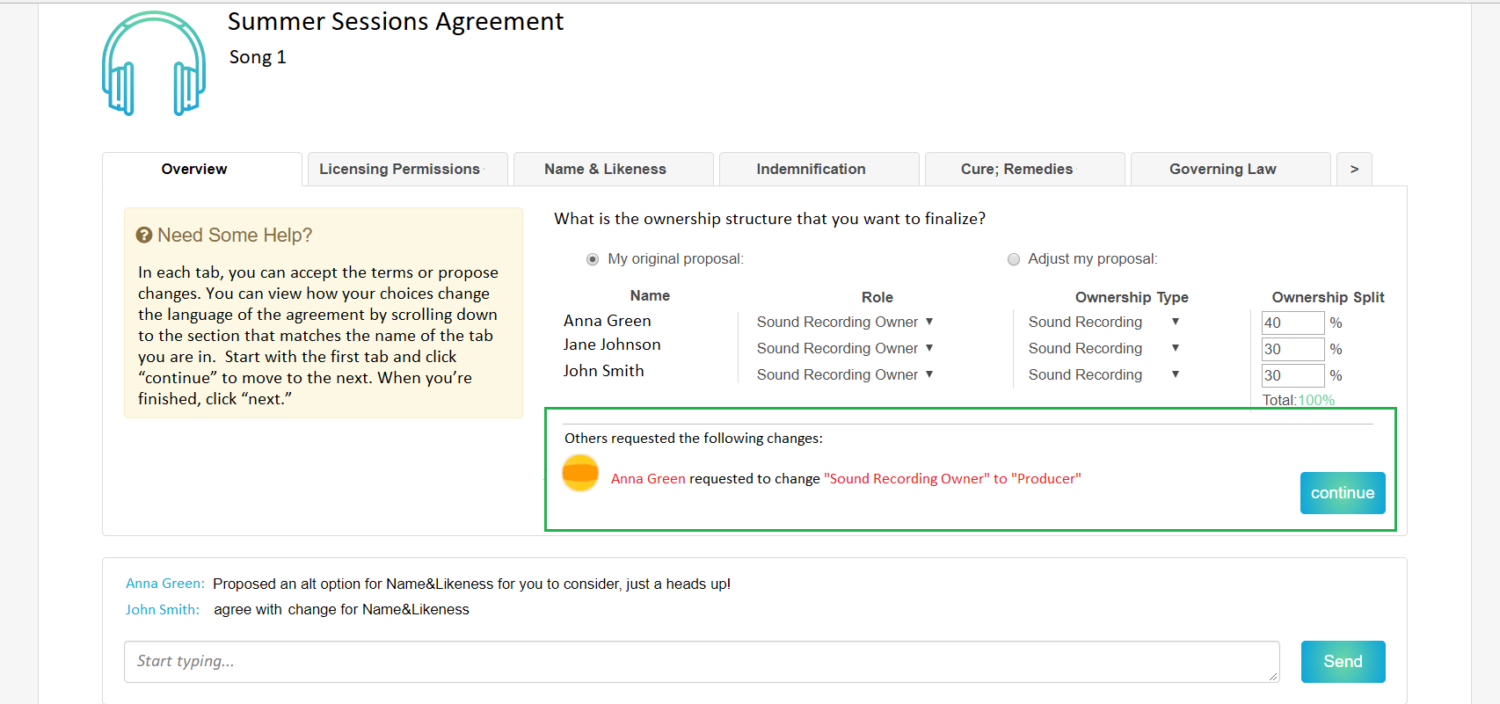This screenshot has width=1500, height=704.
Task: Click the help question mark icon
Action: 144,235
